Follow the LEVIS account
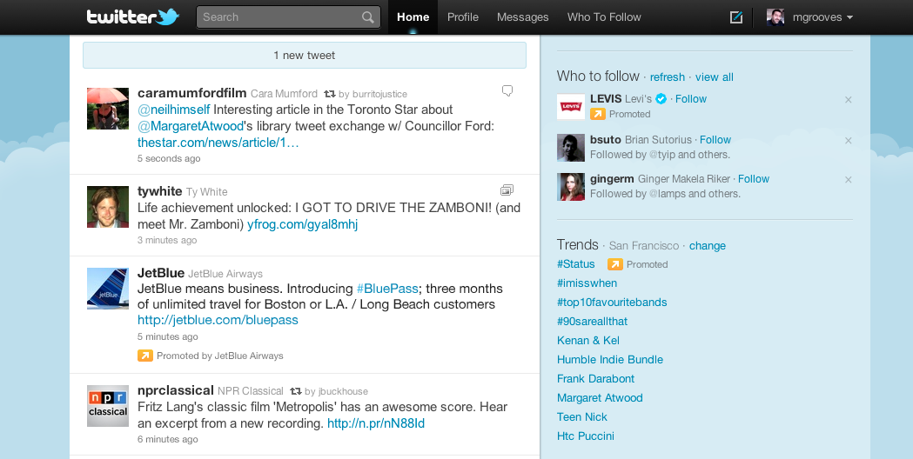The width and height of the screenshot is (913, 459). tap(691, 99)
